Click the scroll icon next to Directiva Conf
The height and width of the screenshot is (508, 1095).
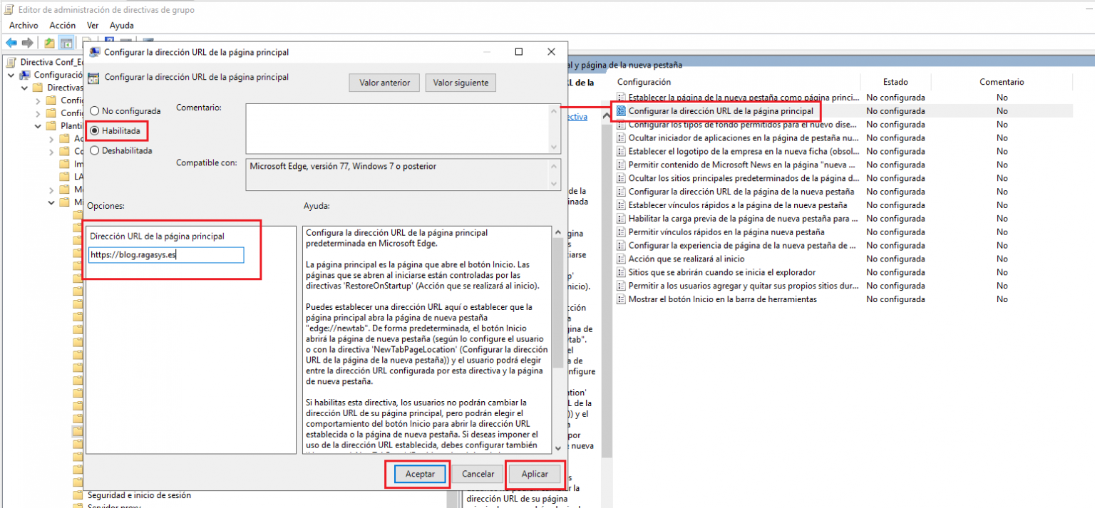[9, 62]
